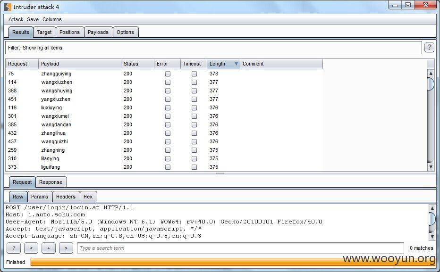Click the plus search options button
The width and height of the screenshot is (440, 272).
pyautogui.click(x=49, y=248)
